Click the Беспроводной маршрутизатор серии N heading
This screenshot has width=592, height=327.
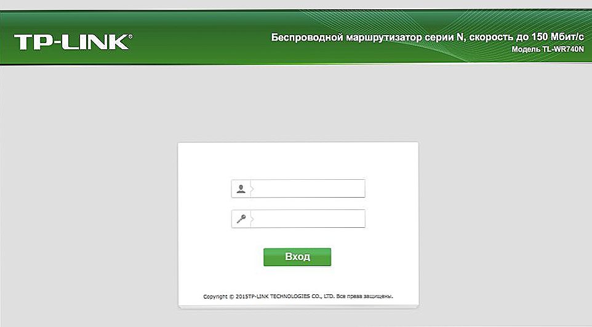click(368, 38)
